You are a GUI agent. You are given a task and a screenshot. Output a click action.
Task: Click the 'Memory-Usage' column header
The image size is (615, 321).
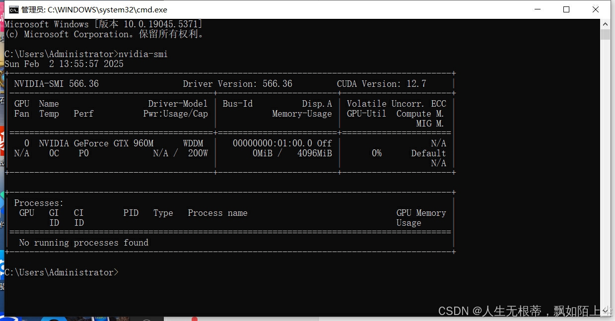(302, 114)
